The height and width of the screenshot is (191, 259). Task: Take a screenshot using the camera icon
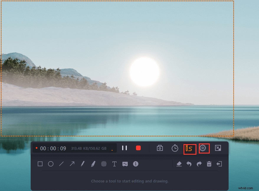point(160,148)
